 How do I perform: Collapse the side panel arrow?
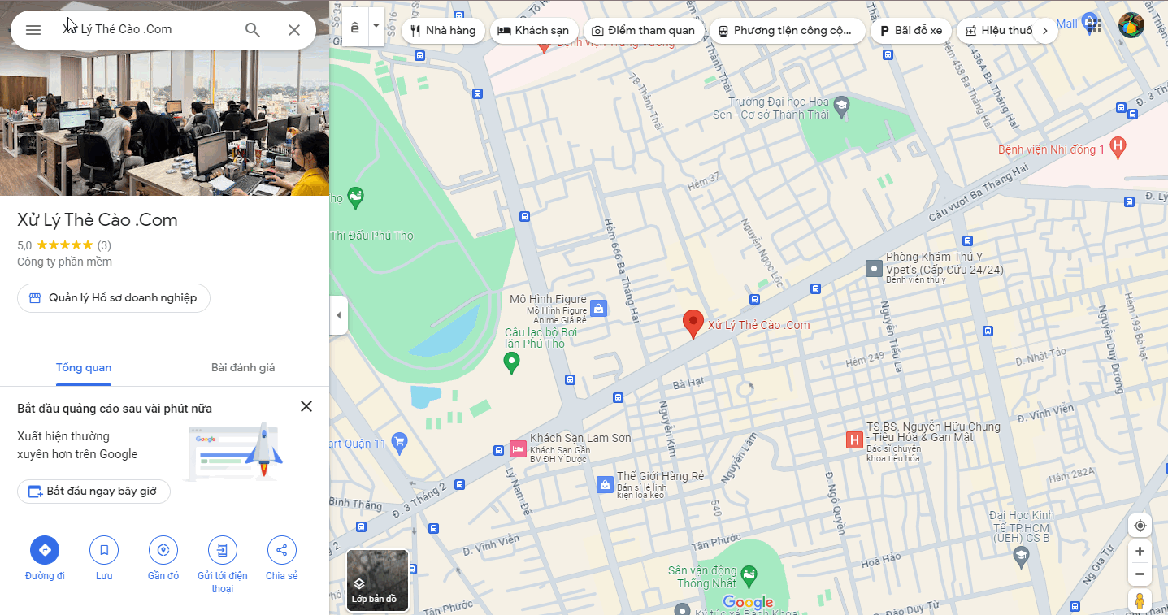click(338, 315)
